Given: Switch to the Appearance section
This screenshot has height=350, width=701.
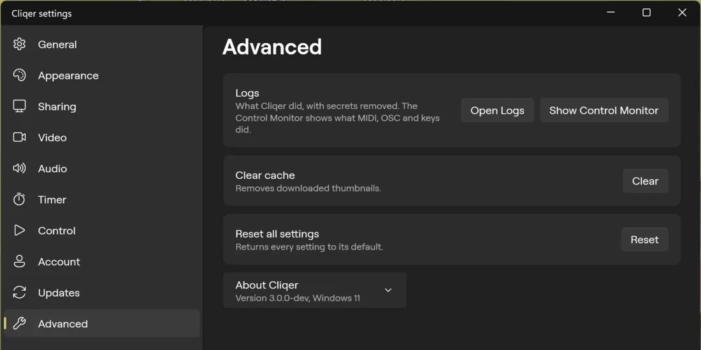Looking at the screenshot, I should [x=102, y=76].
